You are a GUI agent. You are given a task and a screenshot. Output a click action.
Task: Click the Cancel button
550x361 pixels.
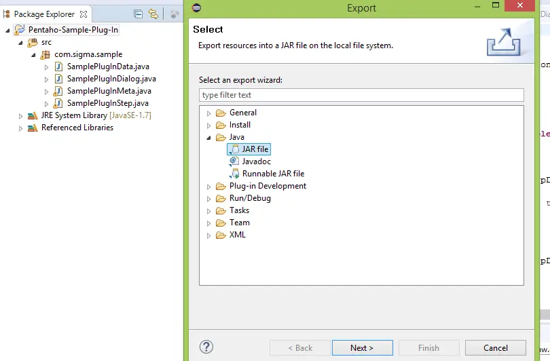495,347
